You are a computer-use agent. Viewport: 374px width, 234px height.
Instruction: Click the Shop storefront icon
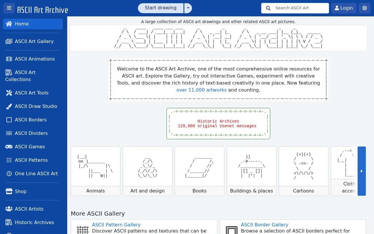click(x=9, y=192)
